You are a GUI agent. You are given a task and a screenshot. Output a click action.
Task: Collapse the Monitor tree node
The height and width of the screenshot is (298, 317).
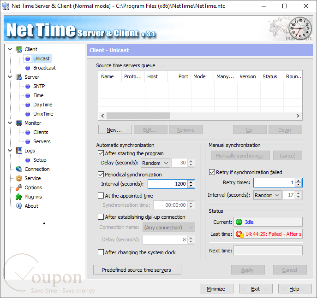click(10, 123)
